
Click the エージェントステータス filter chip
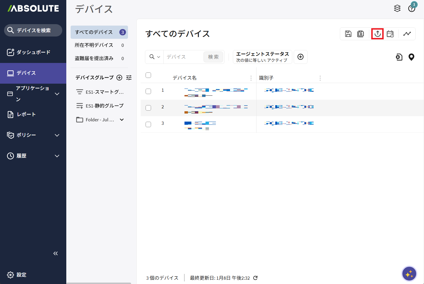point(262,57)
